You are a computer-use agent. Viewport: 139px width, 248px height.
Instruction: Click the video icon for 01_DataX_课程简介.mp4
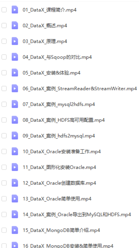click(x=15, y=10)
